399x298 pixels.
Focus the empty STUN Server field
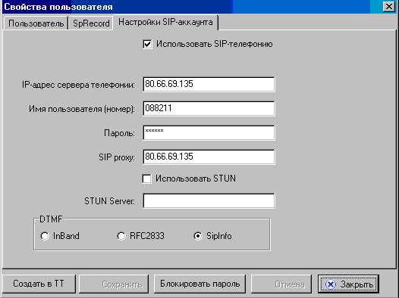209,201
